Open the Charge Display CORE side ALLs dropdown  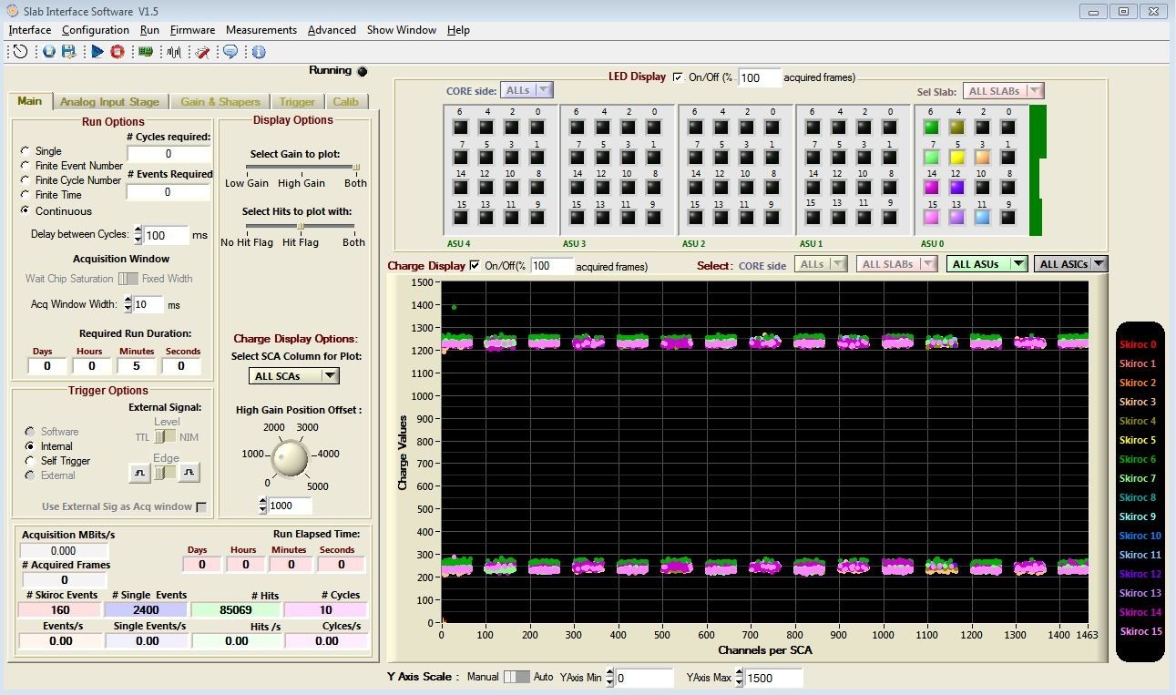tap(822, 264)
